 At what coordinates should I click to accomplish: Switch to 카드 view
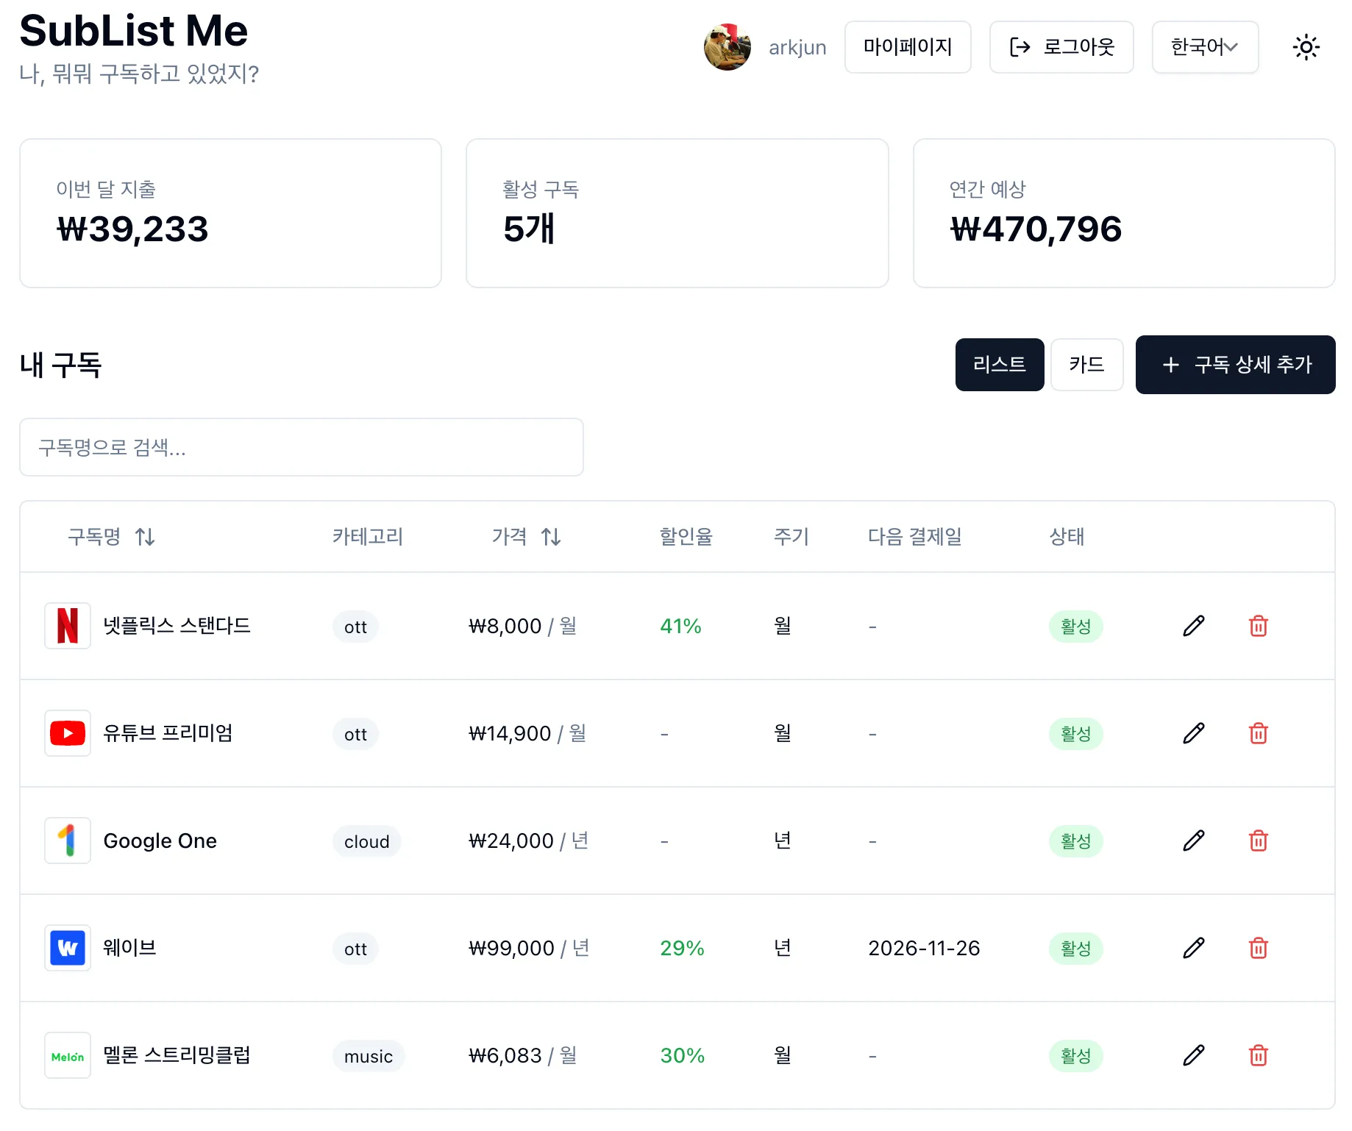coord(1086,365)
